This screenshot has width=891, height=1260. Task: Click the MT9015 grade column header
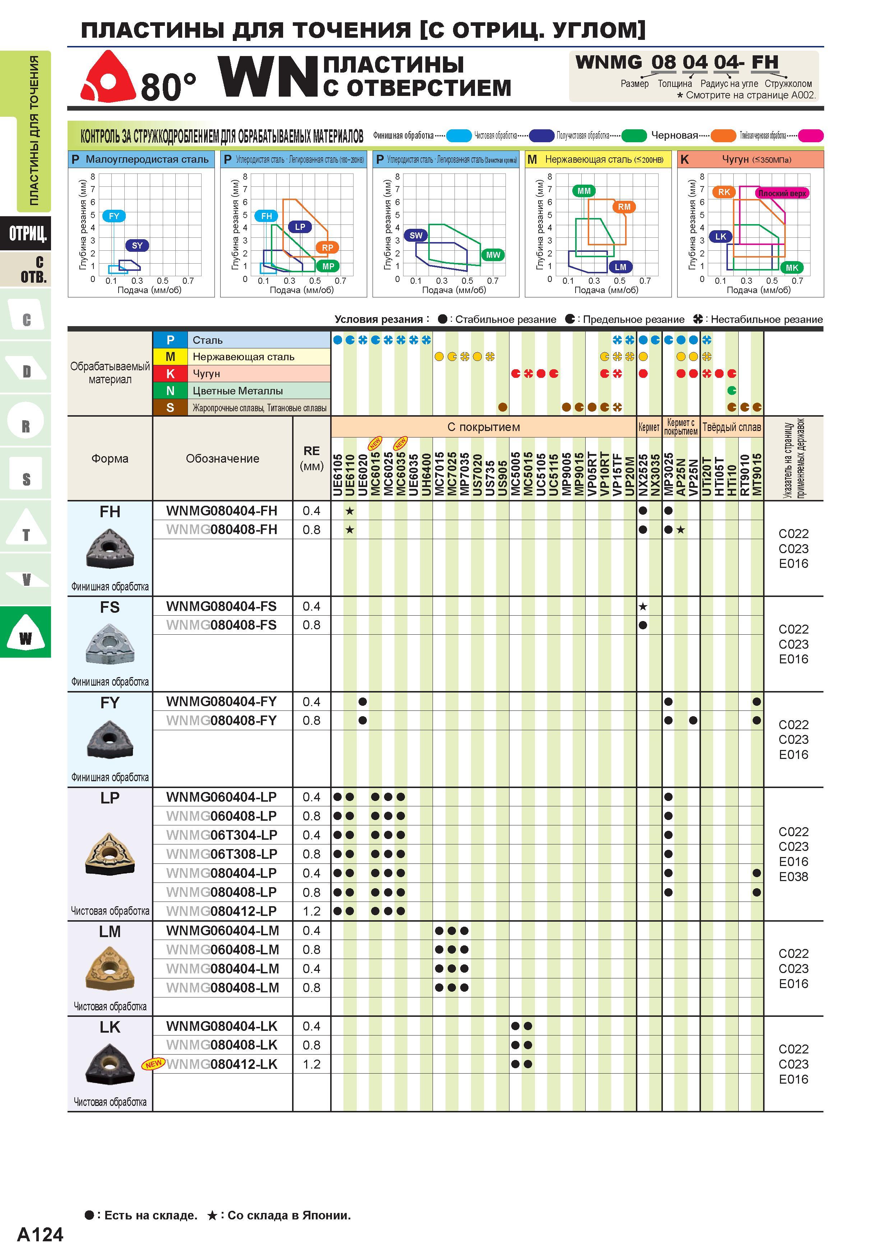(x=757, y=475)
